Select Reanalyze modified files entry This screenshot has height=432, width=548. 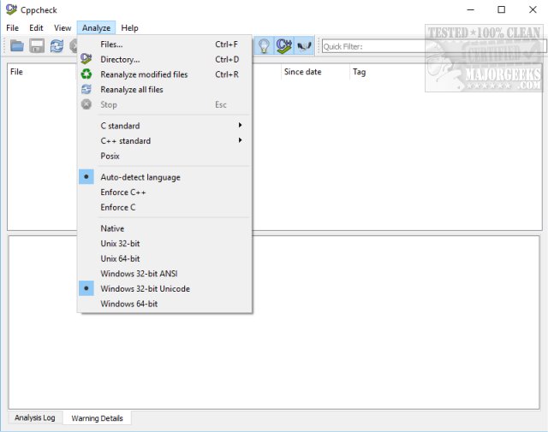point(164,74)
